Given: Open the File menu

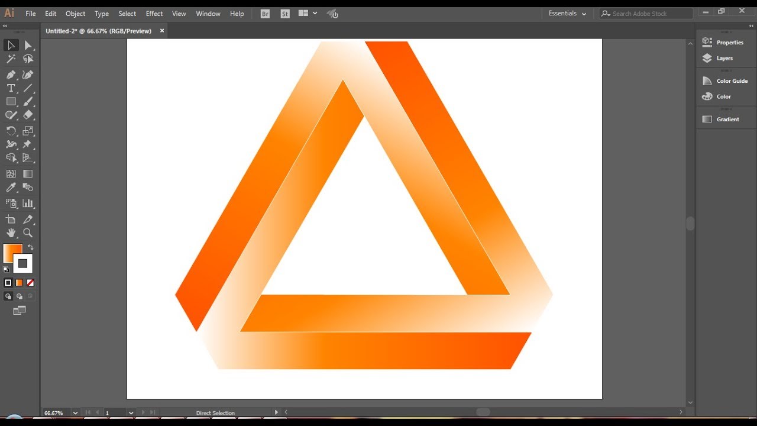Looking at the screenshot, I should click(x=31, y=14).
